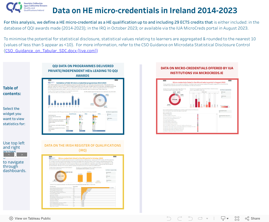269x222 pixels.
Task: Open the IRQ portal dashboard thumbnail
Action: (83, 182)
